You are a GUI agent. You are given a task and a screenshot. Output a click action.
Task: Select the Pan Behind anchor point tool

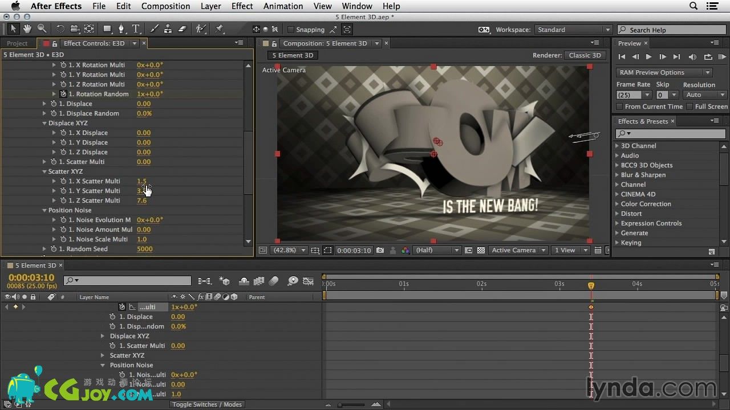click(89, 29)
